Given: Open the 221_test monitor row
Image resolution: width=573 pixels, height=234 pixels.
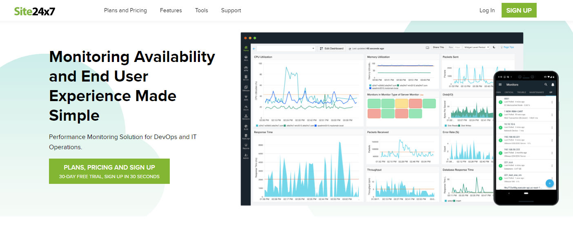Looking at the screenshot, I should [526, 166].
